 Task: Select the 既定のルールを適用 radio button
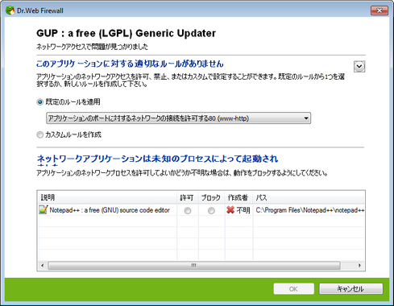pos(39,102)
